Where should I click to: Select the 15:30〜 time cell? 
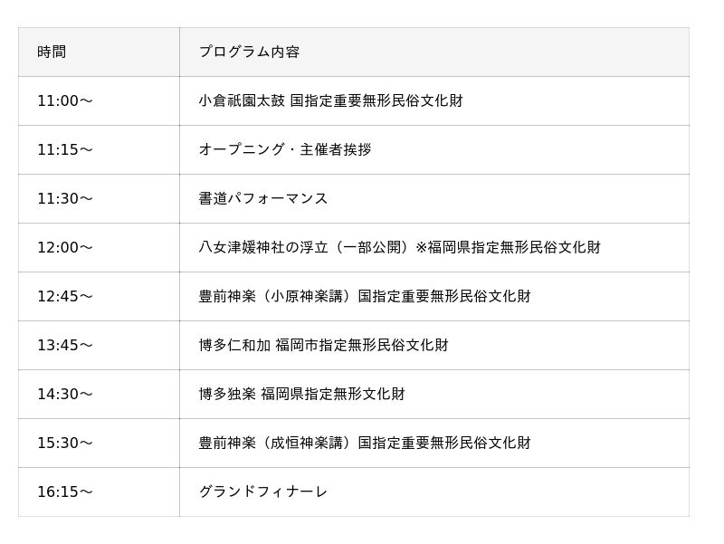(99, 444)
